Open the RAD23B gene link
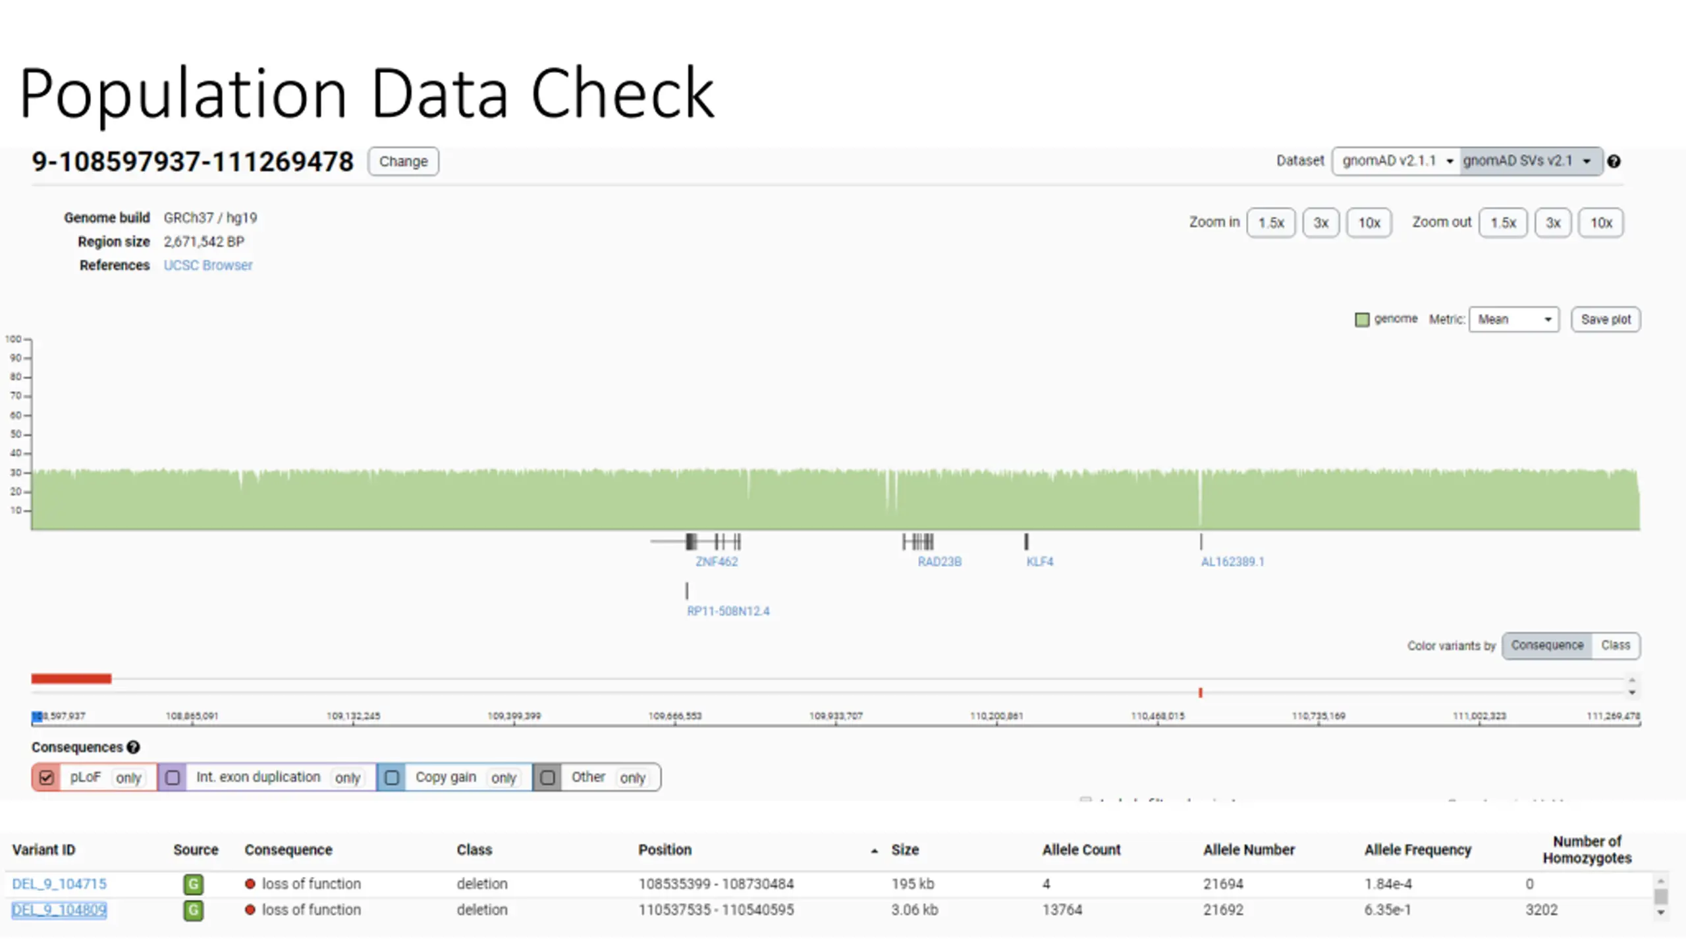This screenshot has width=1686, height=948. click(x=939, y=562)
